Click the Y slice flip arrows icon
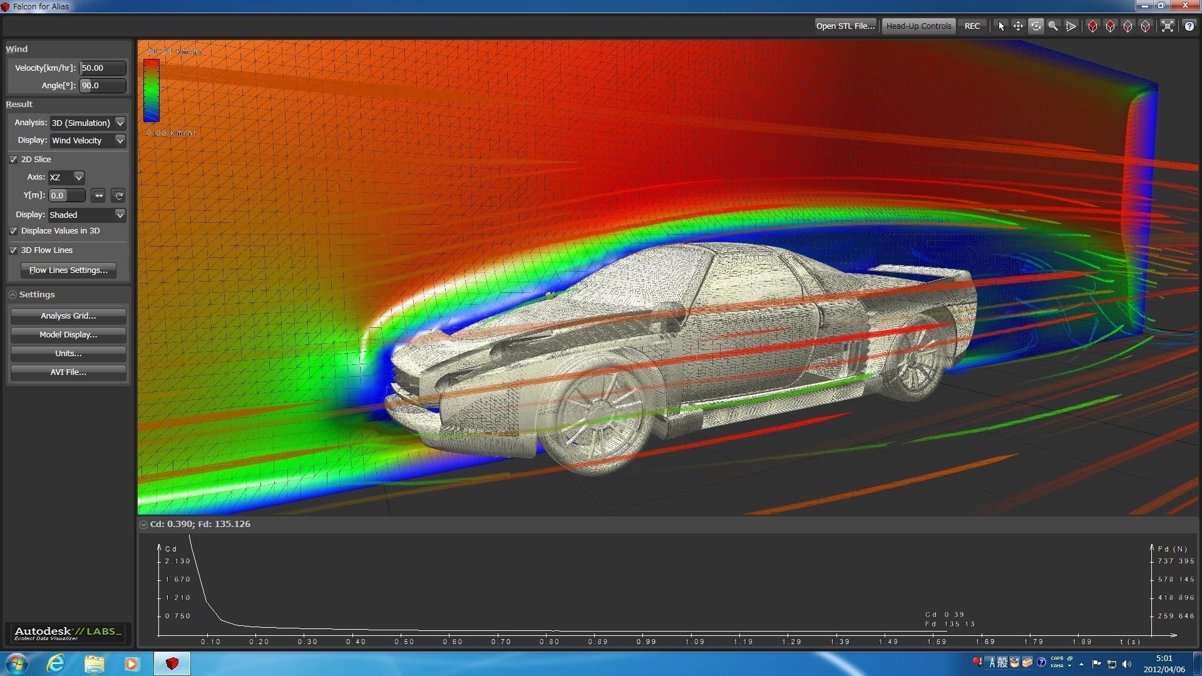The height and width of the screenshot is (676, 1202). [98, 196]
